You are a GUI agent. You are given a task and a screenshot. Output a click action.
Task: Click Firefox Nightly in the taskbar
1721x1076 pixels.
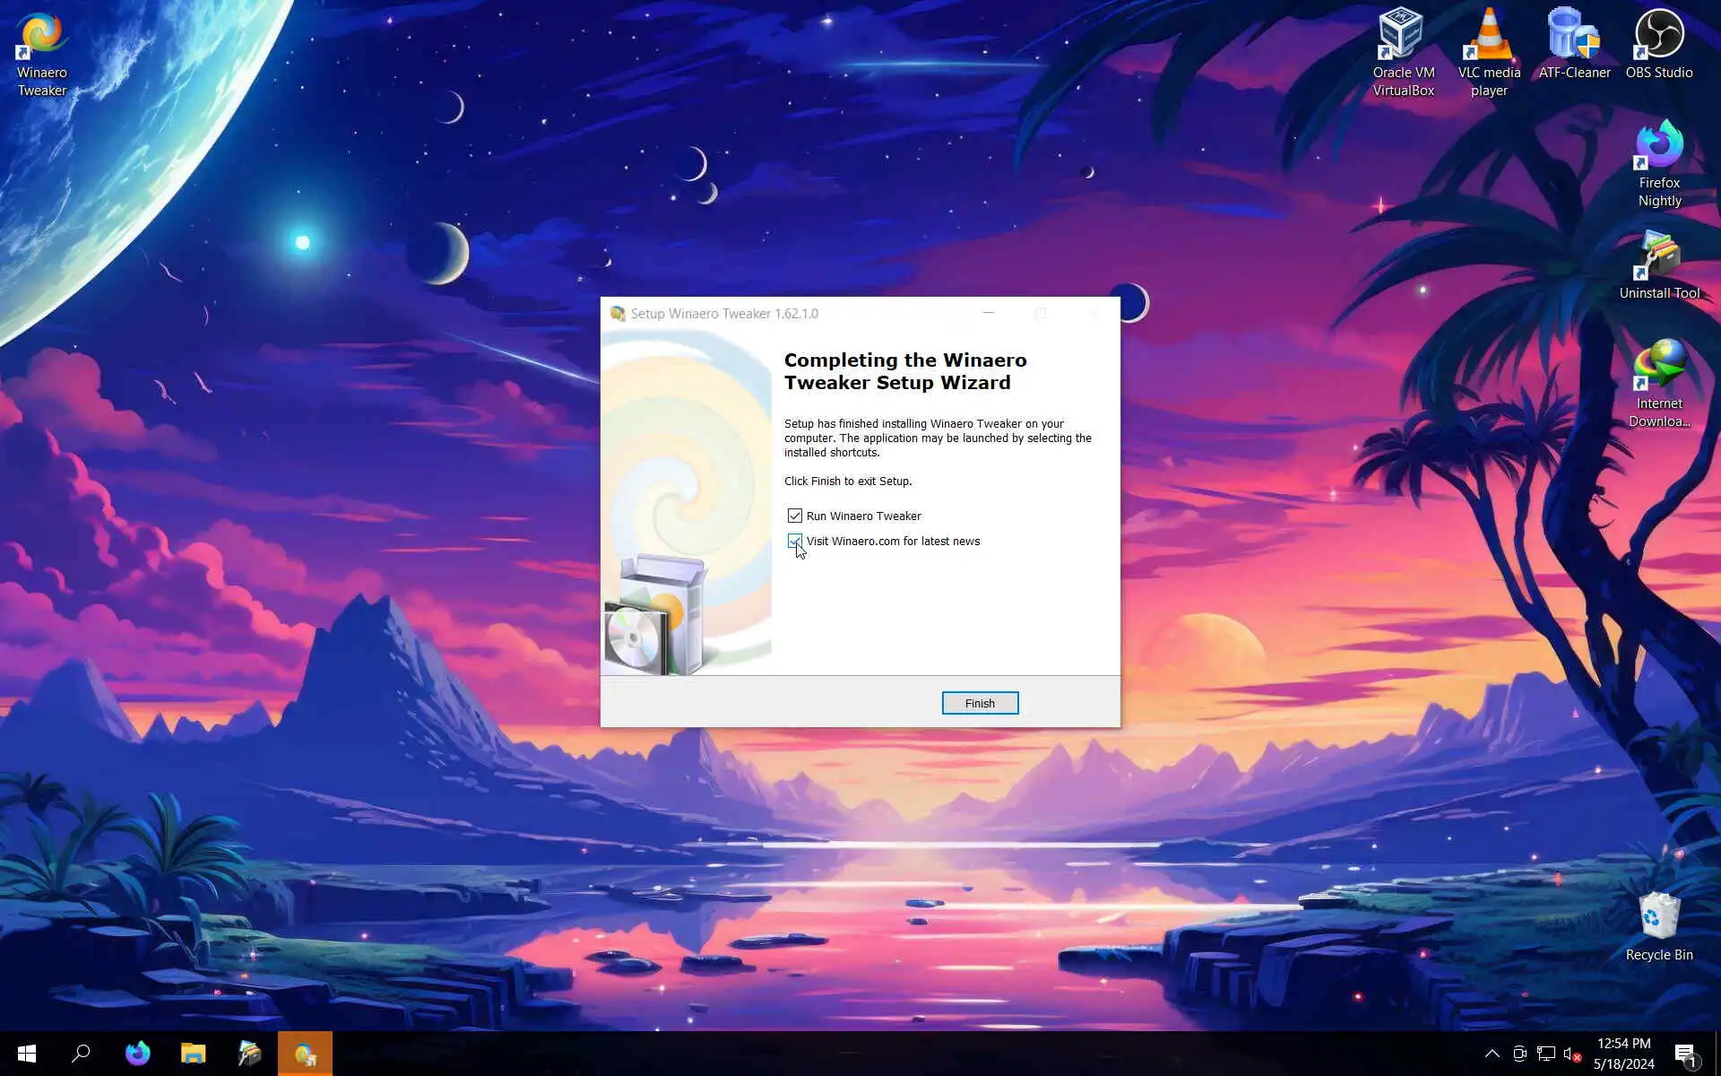137,1054
